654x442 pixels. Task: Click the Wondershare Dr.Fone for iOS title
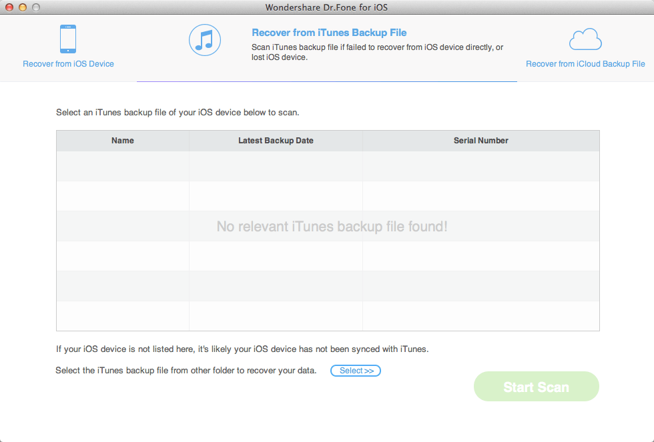[x=326, y=7]
